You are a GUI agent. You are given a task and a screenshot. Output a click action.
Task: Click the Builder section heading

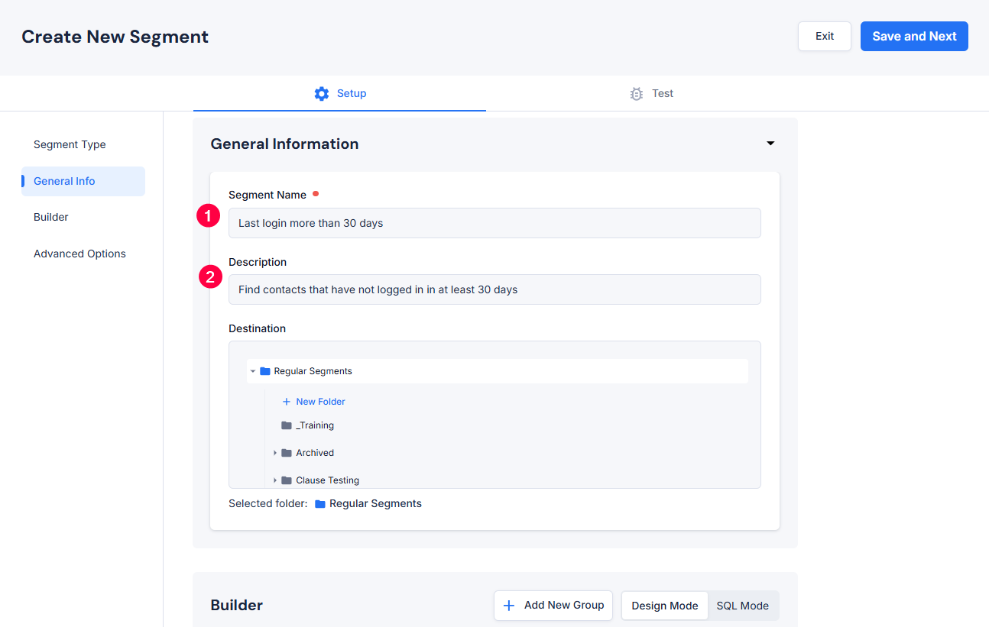237,606
